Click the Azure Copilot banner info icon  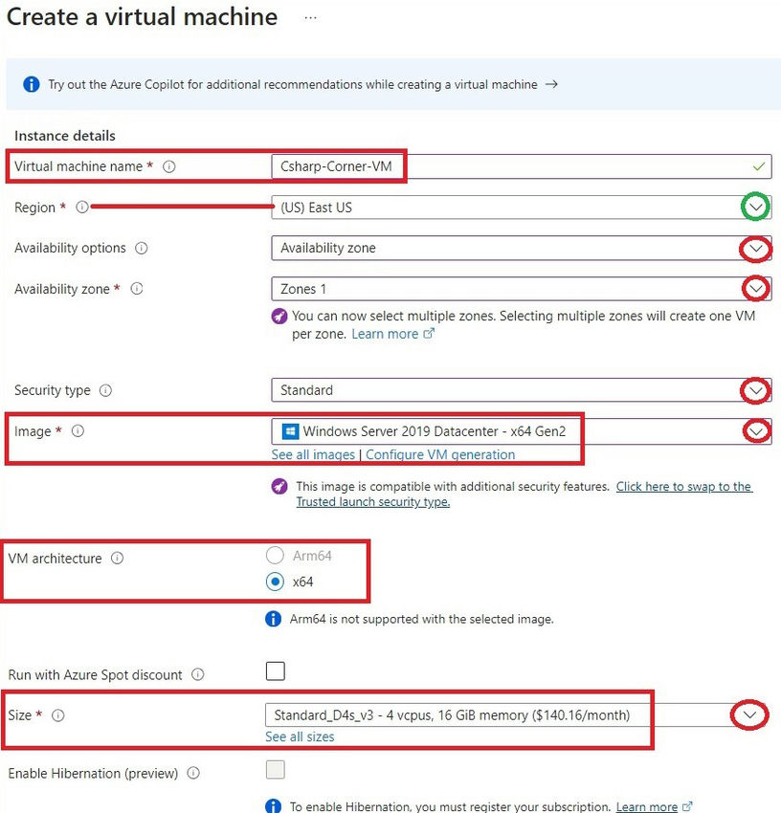point(30,84)
